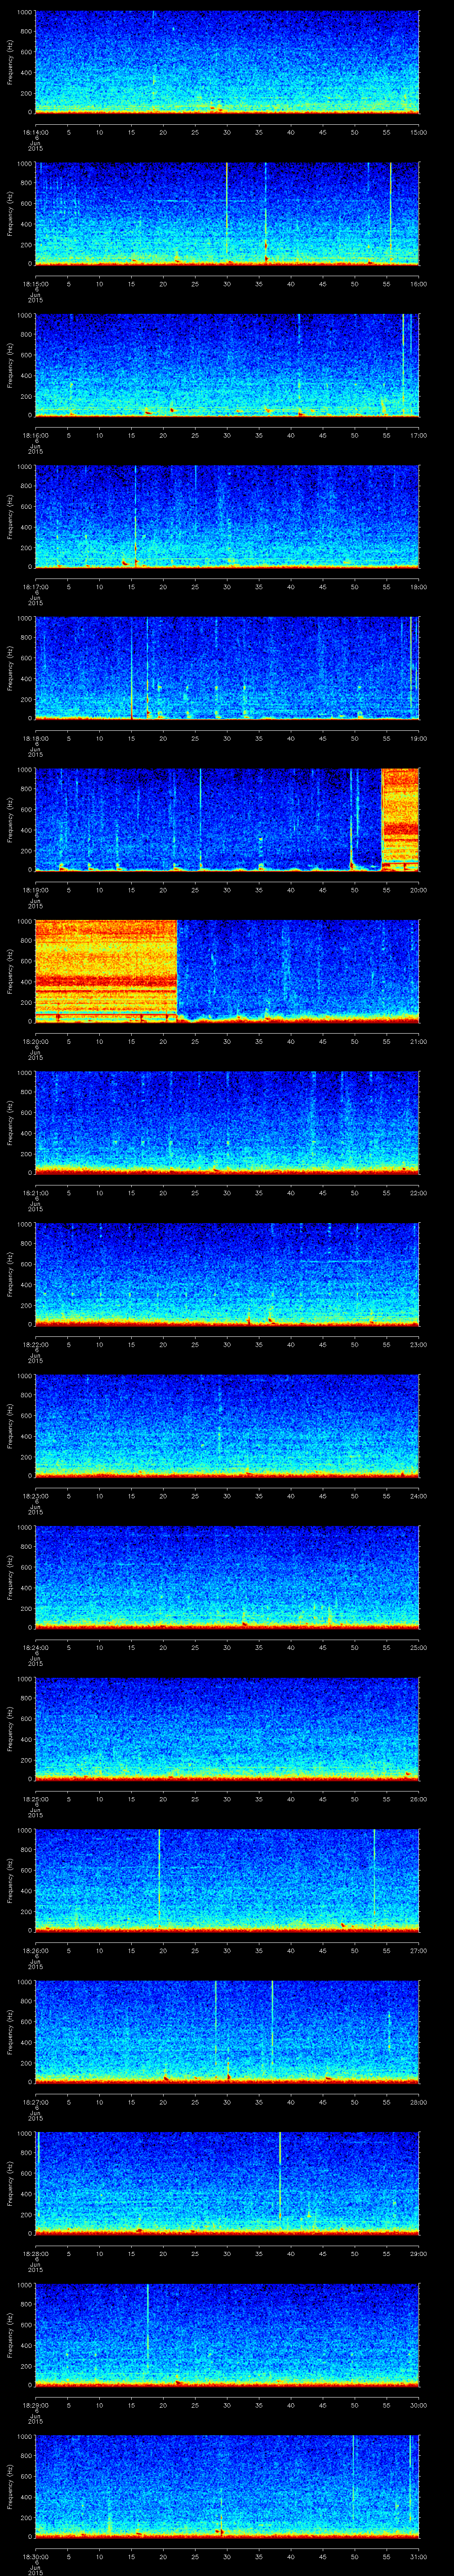Click the Frequency (Hz) label of 18:14:00 spectrogram
Image resolution: width=454 pixels, height=2576 pixels.
[x=10, y=62]
